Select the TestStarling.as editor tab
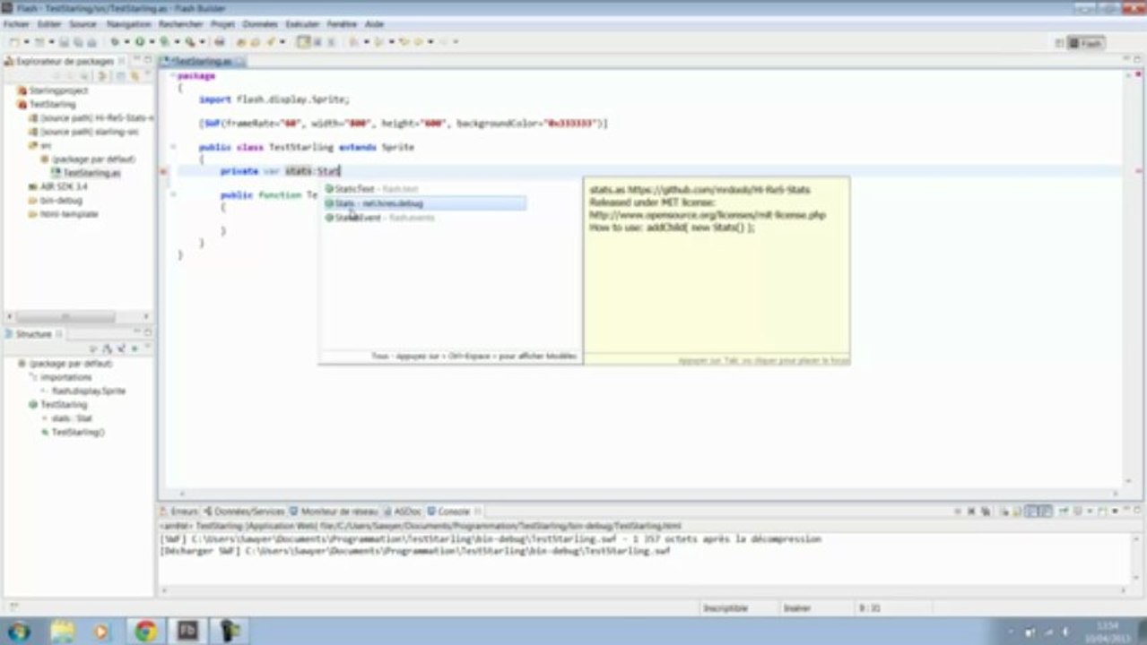The image size is (1147, 645). 201,61
